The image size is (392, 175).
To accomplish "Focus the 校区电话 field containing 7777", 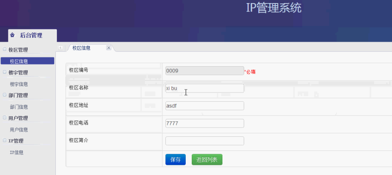I will tap(205, 123).
